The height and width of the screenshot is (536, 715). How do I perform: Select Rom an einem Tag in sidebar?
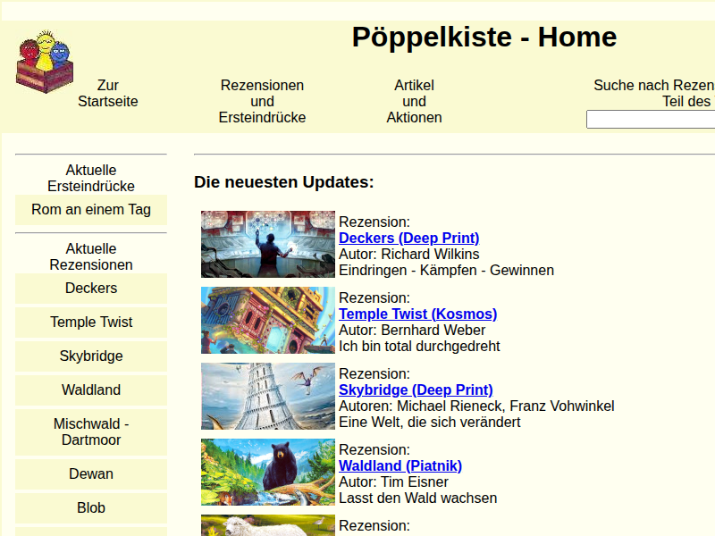(x=91, y=210)
